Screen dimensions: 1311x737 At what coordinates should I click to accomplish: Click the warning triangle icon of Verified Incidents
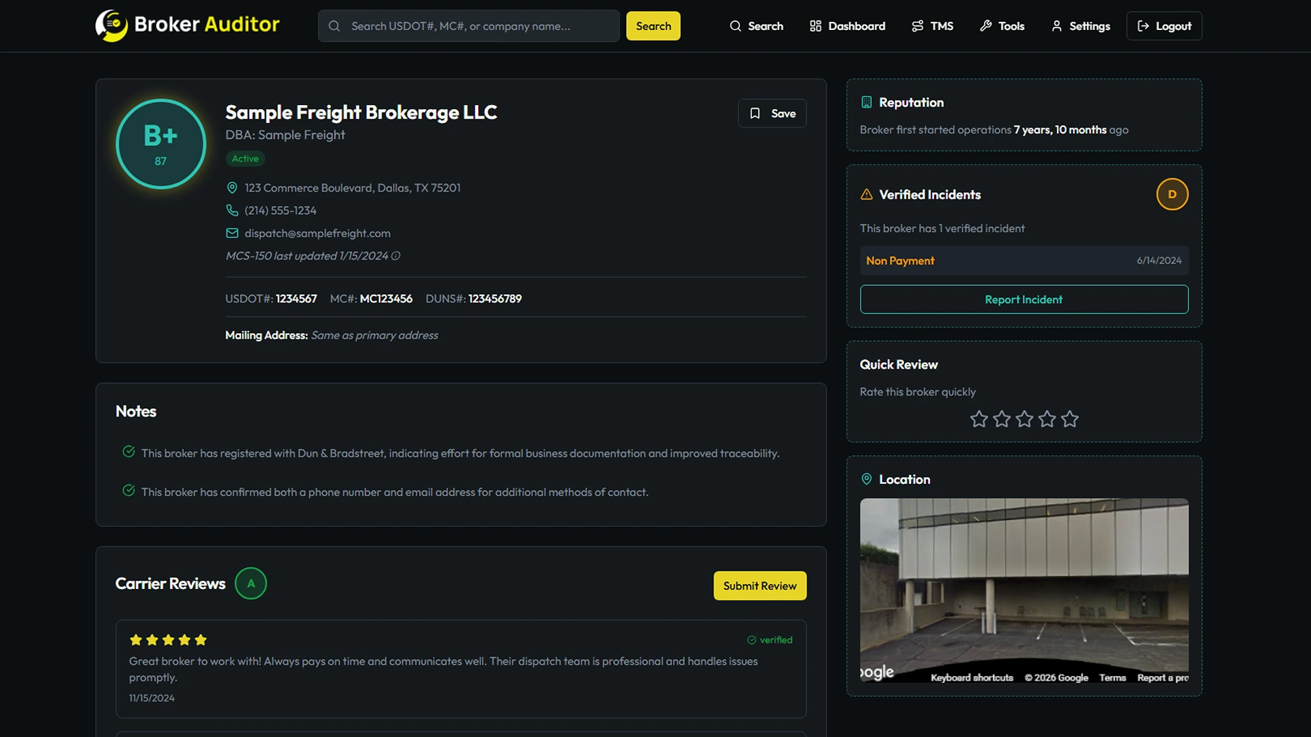[866, 194]
